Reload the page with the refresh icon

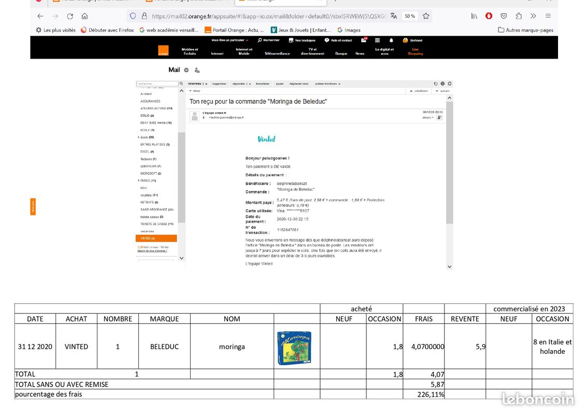(70, 16)
